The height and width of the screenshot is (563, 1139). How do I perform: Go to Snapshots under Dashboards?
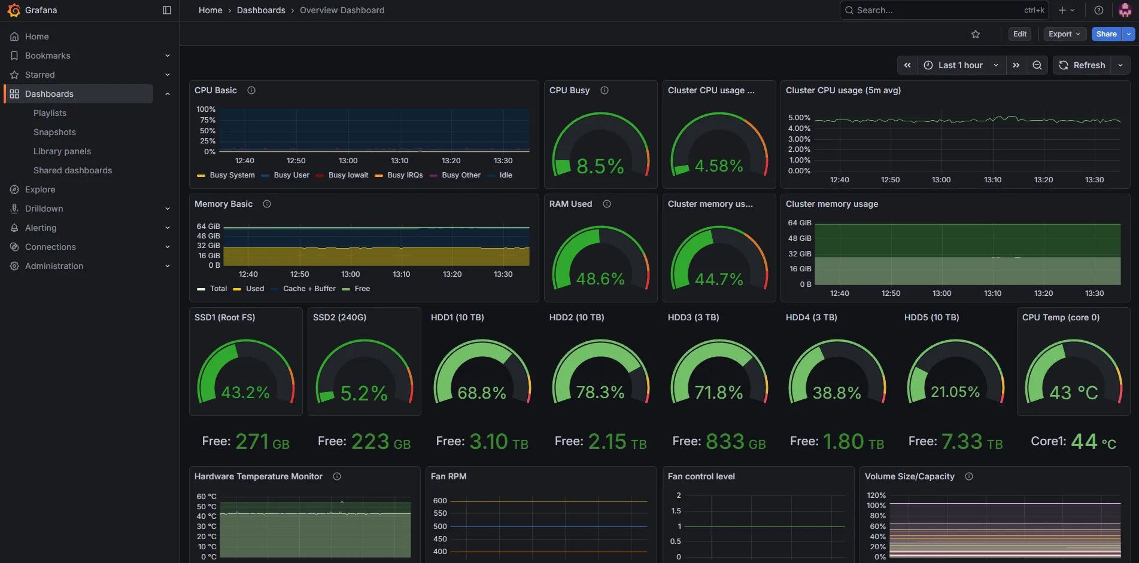point(54,132)
